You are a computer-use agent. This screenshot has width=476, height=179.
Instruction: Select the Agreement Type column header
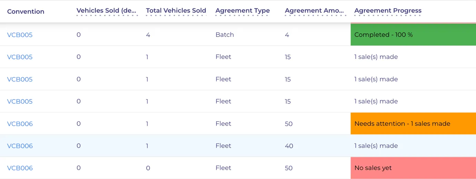[242, 11]
